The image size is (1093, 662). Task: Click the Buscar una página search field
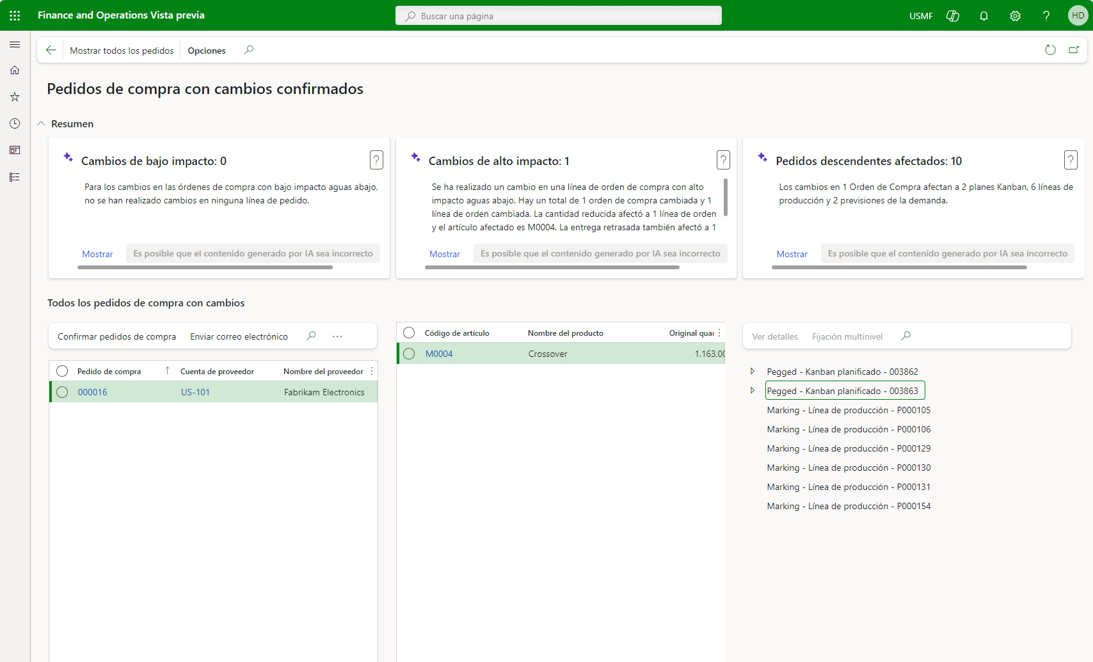(558, 16)
